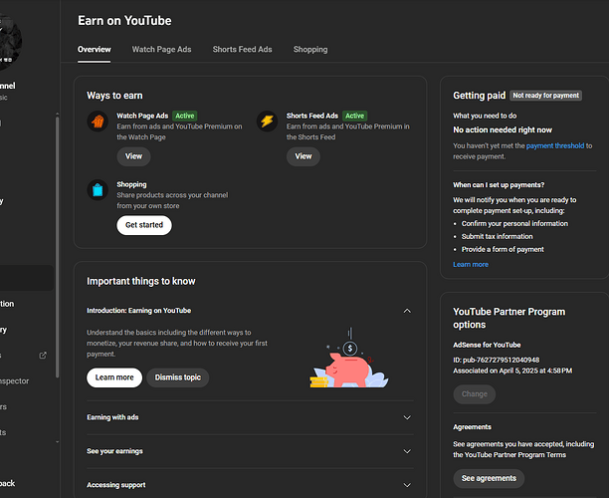Expand the Accessing support section
This screenshot has height=498, width=609.
tap(407, 485)
